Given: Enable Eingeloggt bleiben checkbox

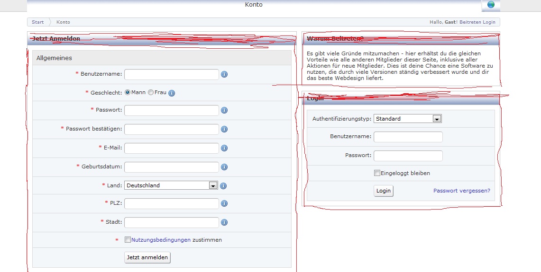Looking at the screenshot, I should point(377,173).
